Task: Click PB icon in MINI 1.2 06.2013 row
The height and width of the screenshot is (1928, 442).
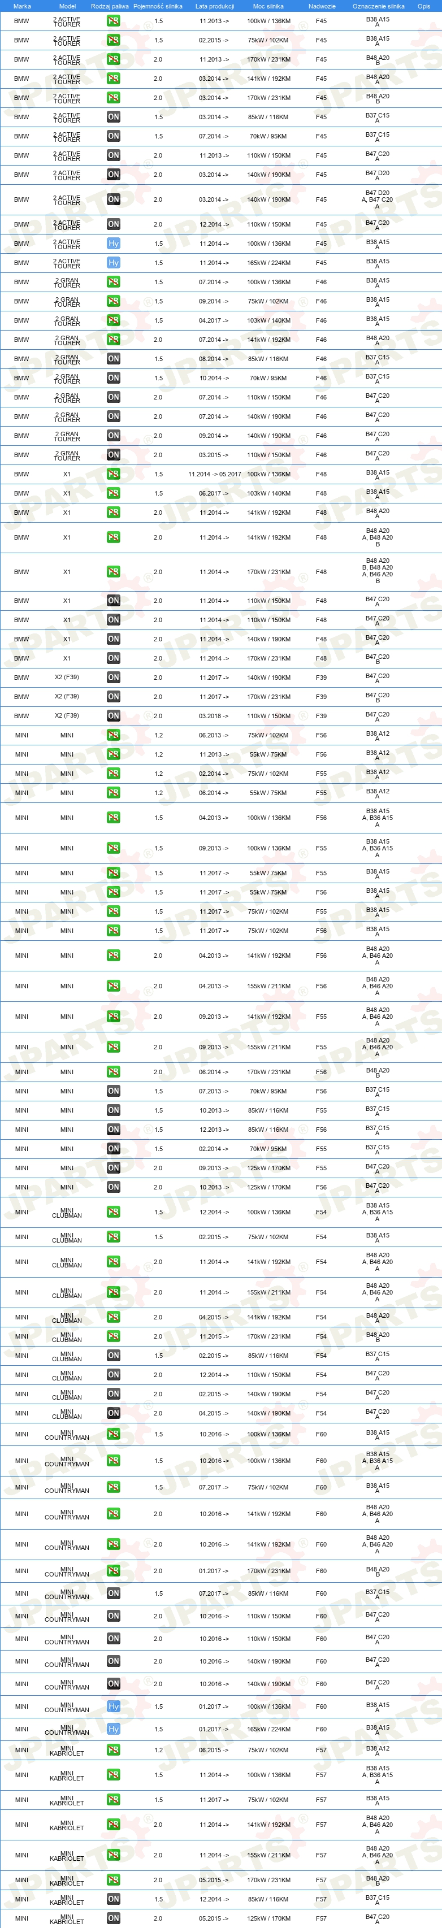Action: tap(113, 735)
